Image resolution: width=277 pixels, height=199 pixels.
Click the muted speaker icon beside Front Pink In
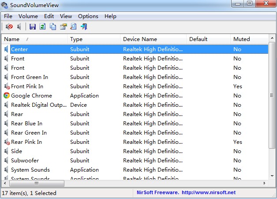click(7, 86)
